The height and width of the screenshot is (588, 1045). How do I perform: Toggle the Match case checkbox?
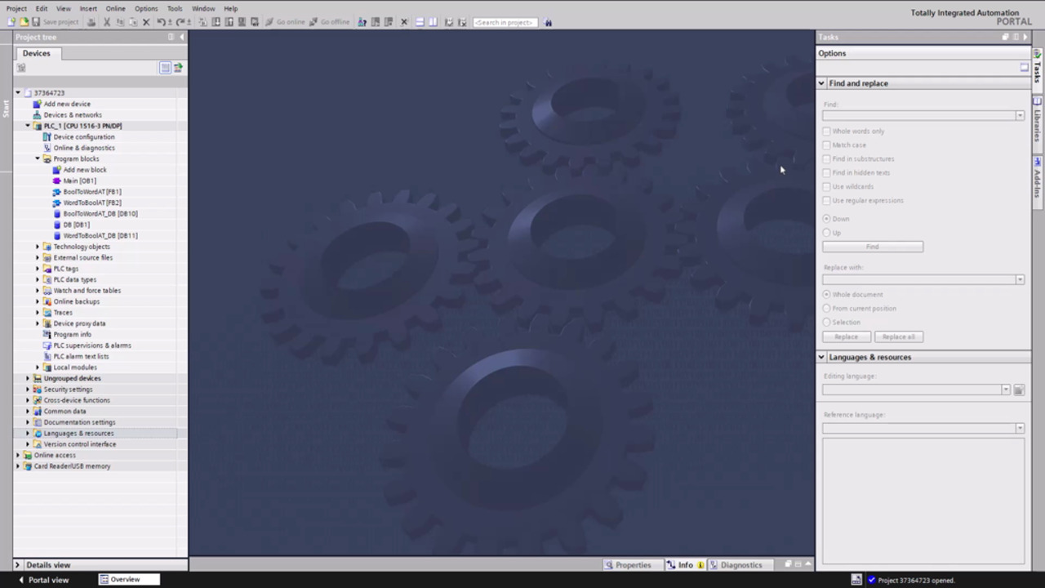click(826, 145)
